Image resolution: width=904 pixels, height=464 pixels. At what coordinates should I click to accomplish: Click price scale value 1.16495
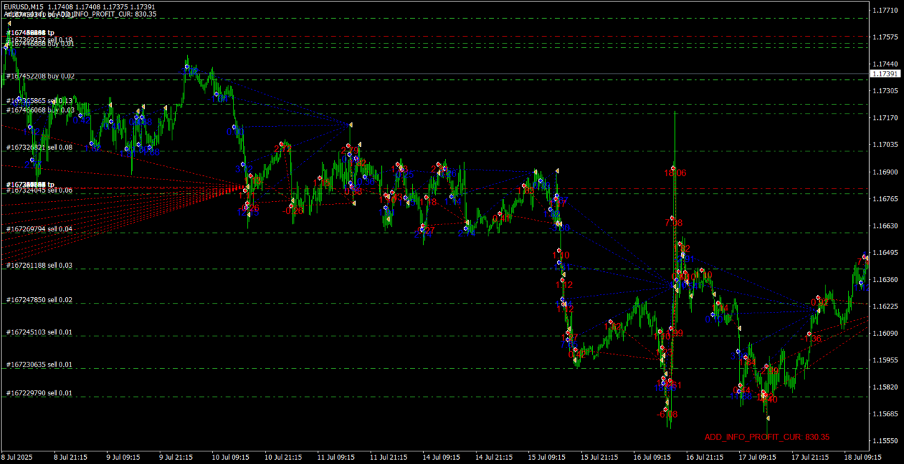(x=884, y=252)
